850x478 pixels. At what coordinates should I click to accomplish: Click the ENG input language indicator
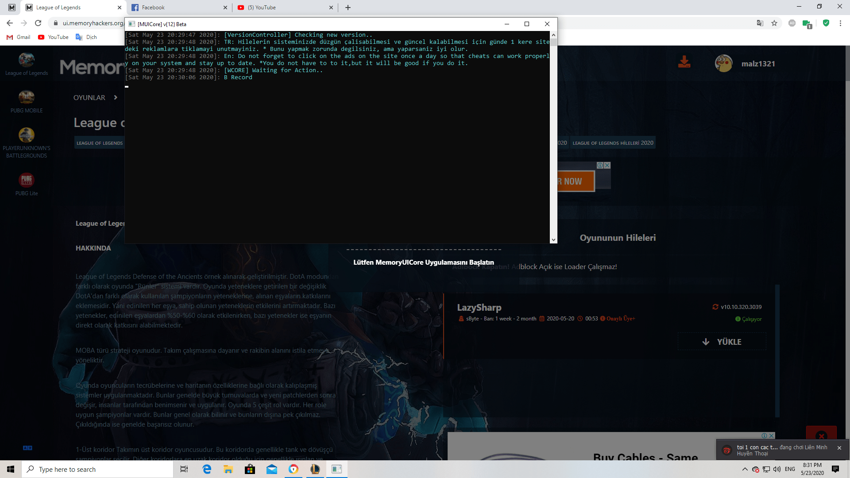[x=790, y=469]
